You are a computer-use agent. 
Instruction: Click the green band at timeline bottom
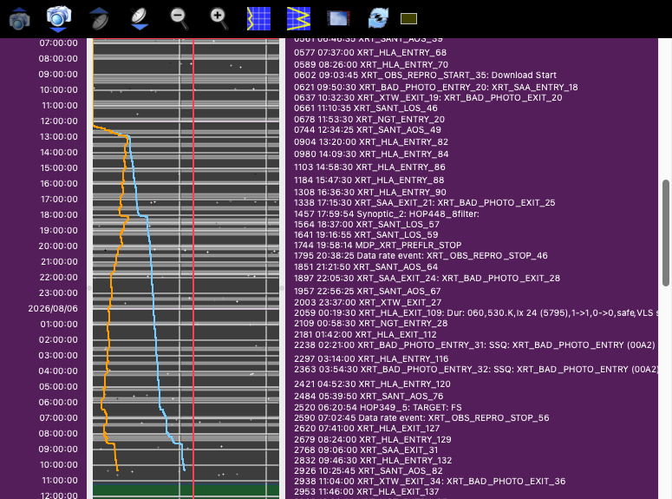point(186,491)
